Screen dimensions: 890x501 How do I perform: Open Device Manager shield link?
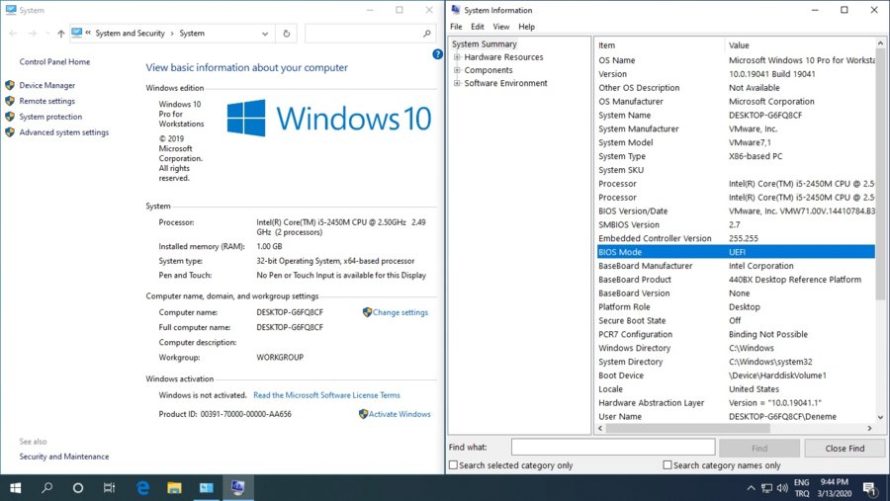coord(46,85)
